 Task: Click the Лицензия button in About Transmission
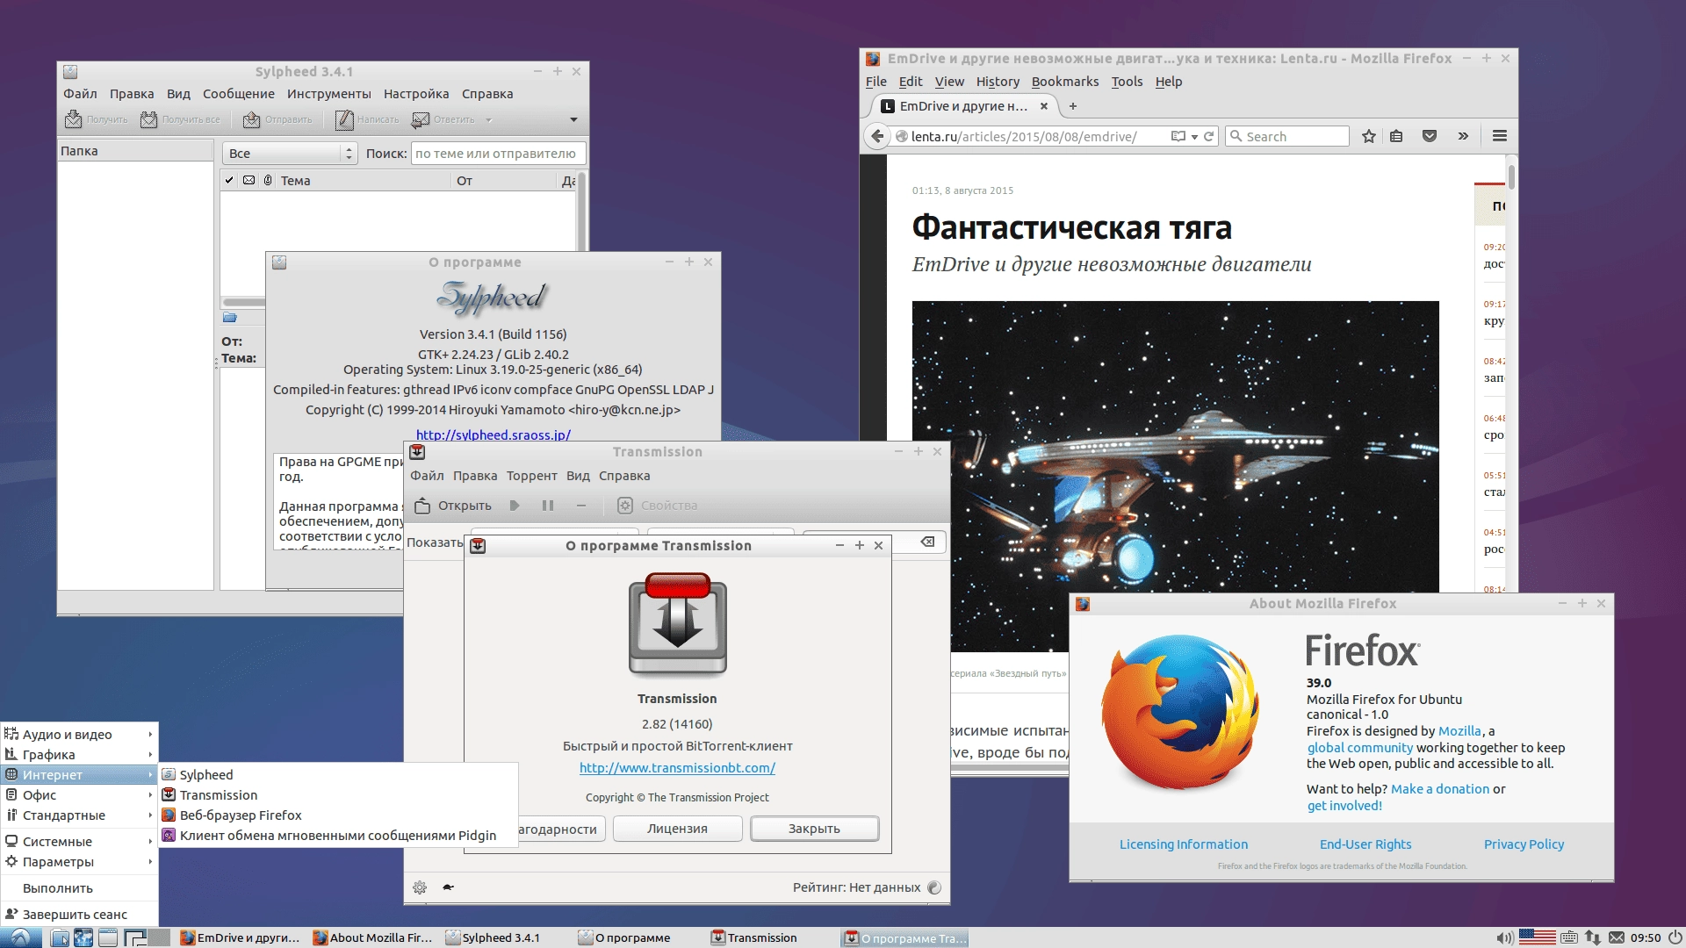(x=677, y=829)
